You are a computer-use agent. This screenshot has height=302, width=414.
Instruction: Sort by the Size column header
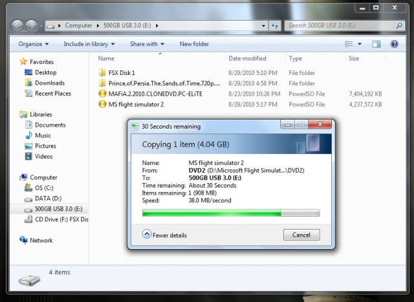point(354,58)
